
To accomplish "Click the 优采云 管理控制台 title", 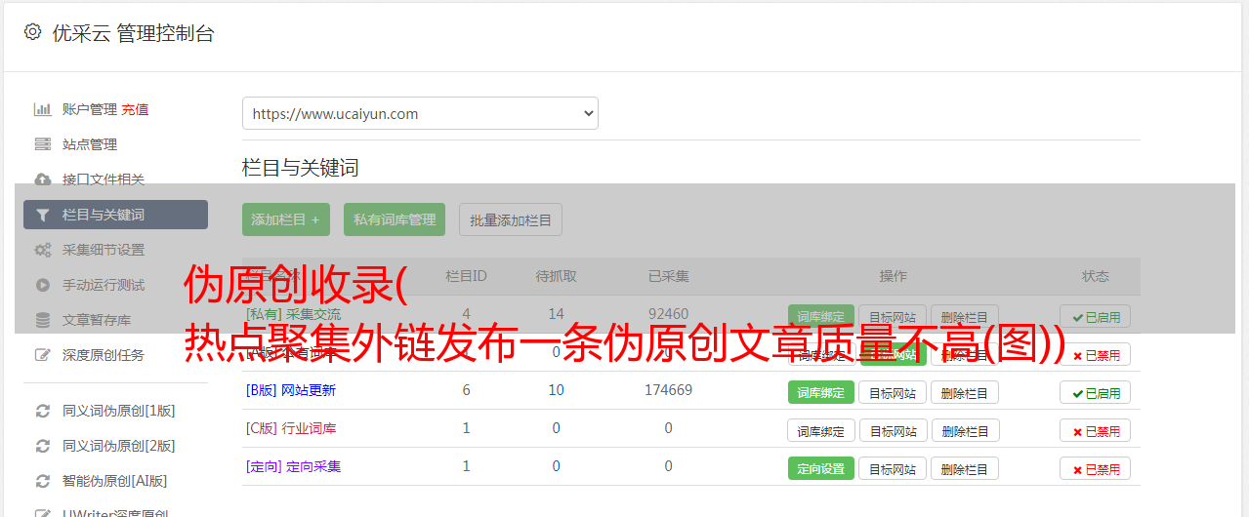I will (133, 33).
